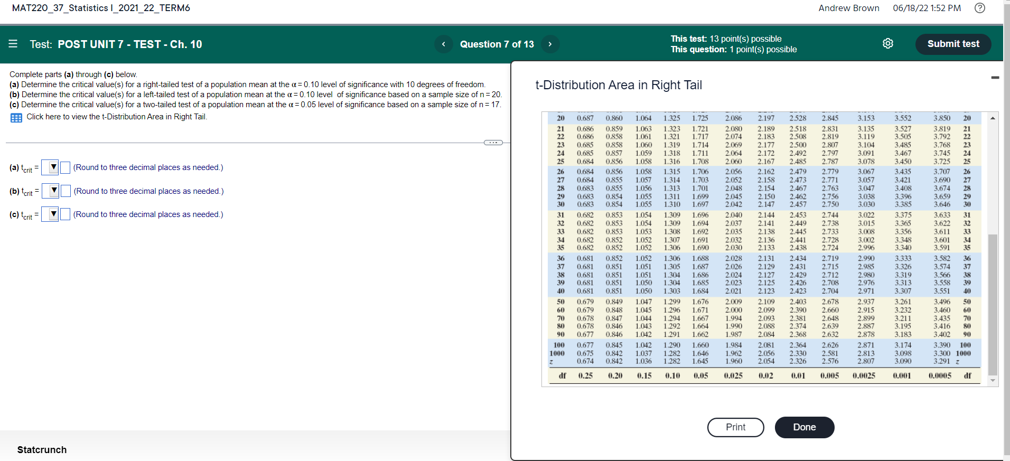Click the POST UNIT 7 - TEST - Ch. 10 title
Screen dimensions: 1010x461
[130, 44]
